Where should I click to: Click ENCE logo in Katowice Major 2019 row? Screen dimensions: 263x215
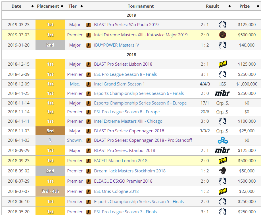coord(223,35)
